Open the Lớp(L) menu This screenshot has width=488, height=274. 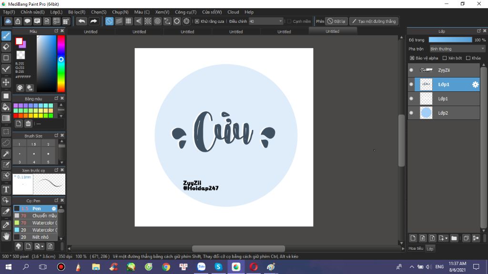[x=56, y=12]
